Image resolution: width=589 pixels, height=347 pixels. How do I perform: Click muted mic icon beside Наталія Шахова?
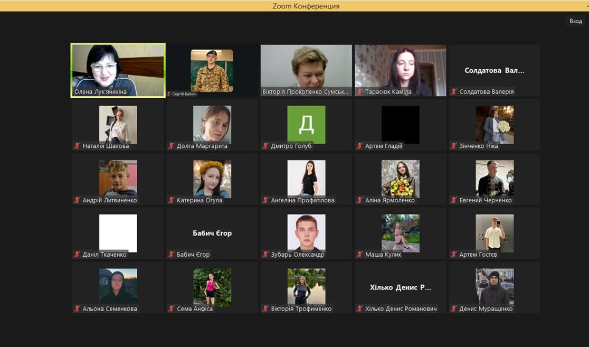(x=77, y=146)
